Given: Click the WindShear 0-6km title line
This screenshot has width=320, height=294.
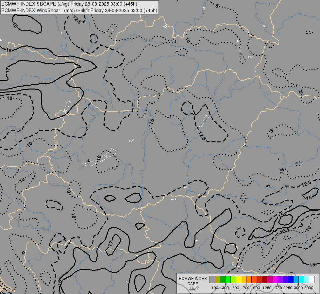Looking at the screenshot, I should [79, 10].
